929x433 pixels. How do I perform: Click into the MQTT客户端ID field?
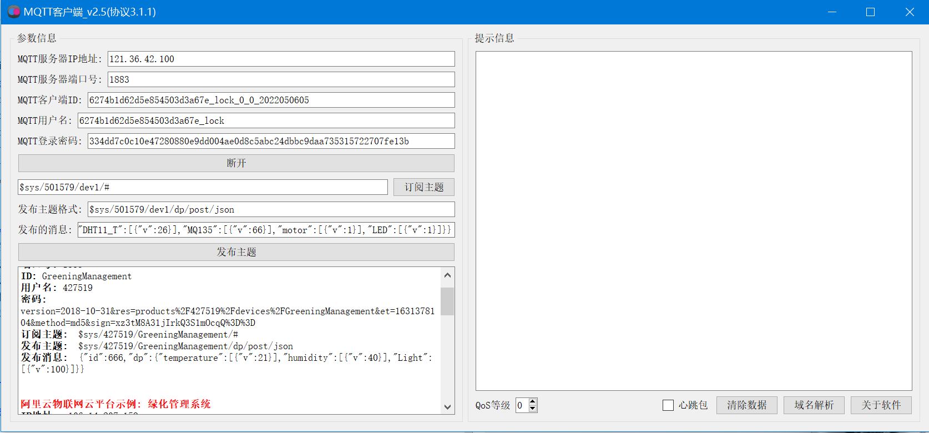tap(271, 100)
